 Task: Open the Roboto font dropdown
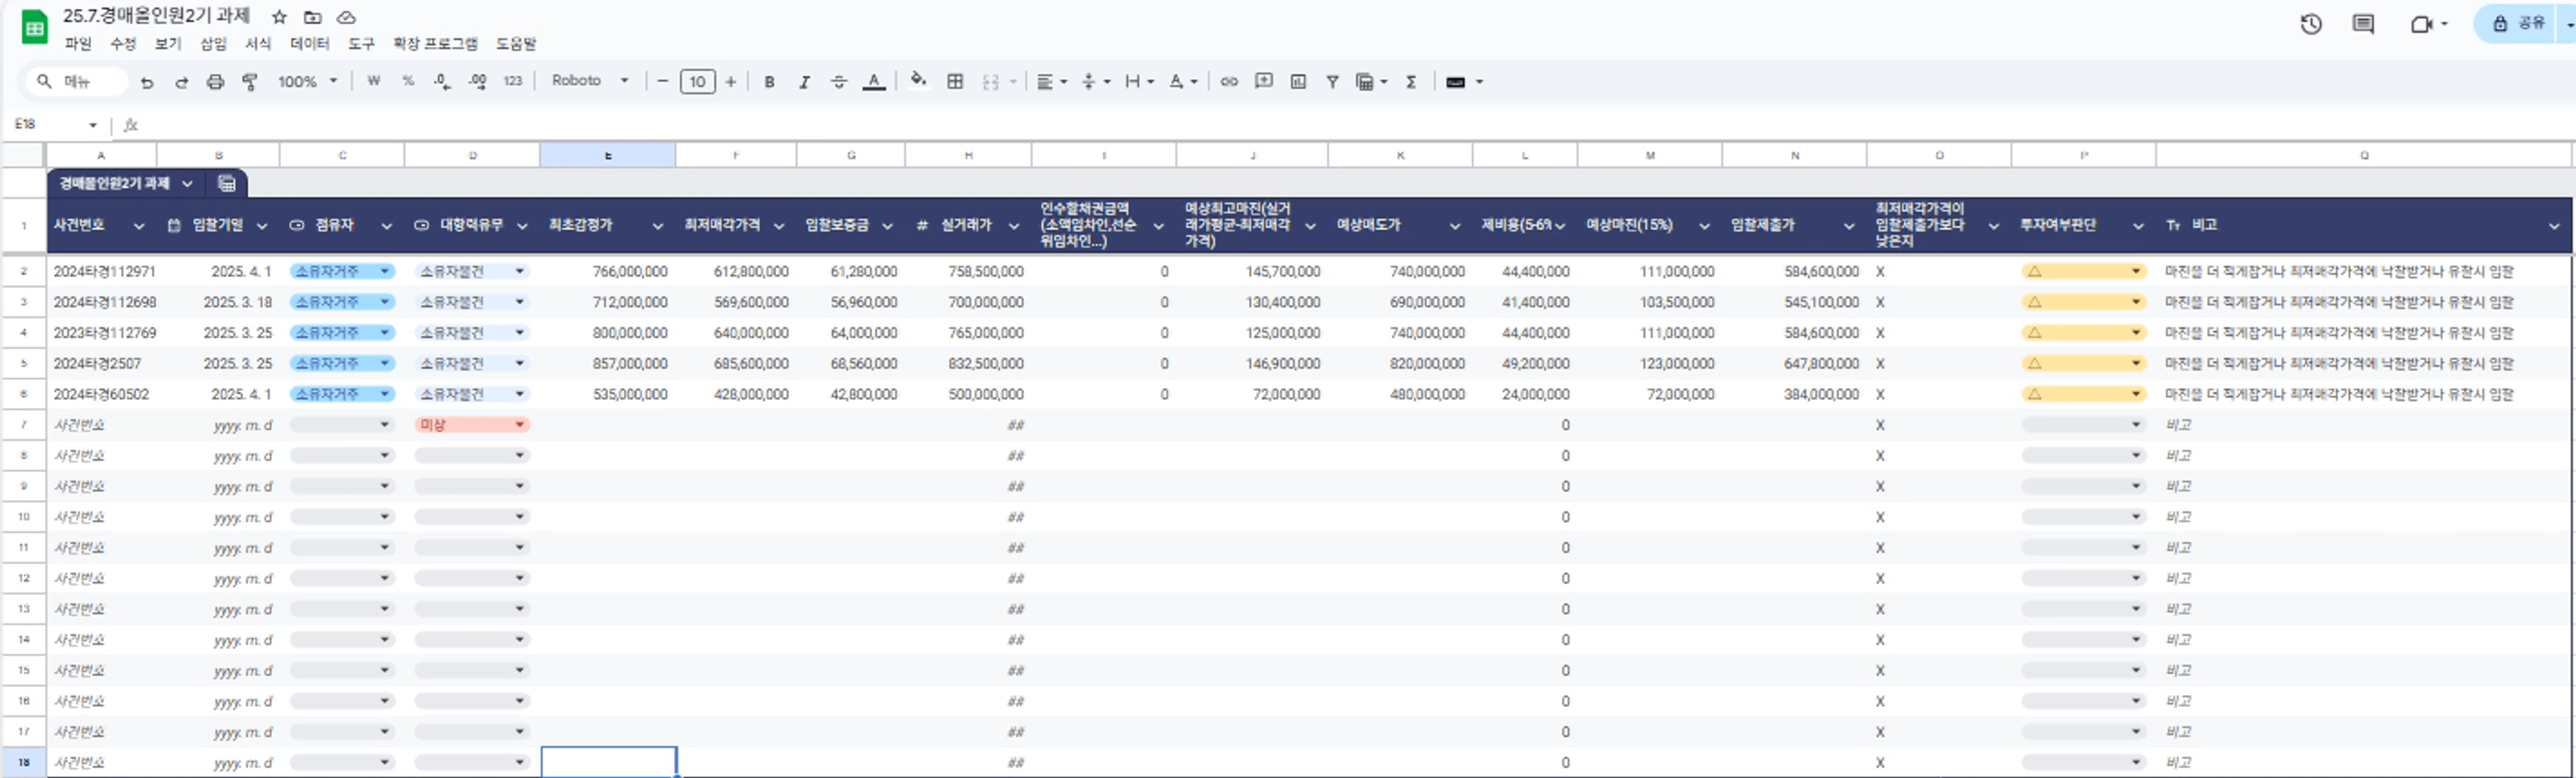[590, 81]
